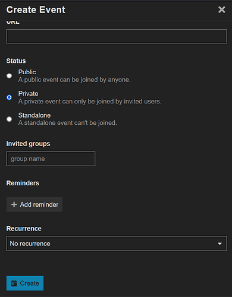Click the 'Public' option label
The height and width of the screenshot is (297, 232).
(27, 72)
